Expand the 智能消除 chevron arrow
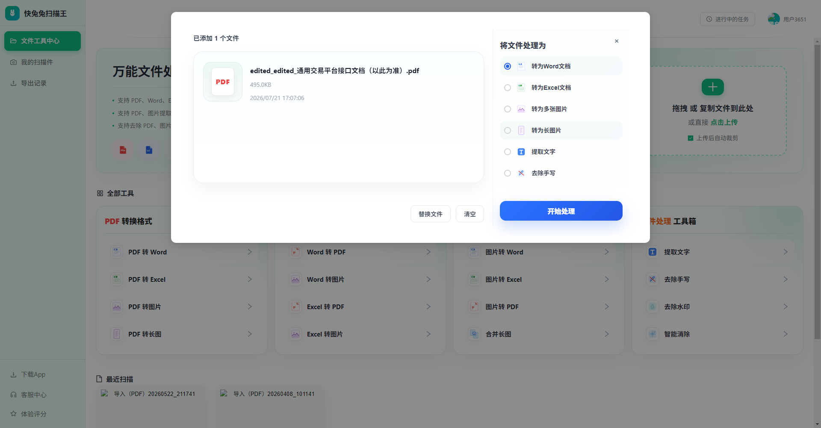 click(x=786, y=334)
